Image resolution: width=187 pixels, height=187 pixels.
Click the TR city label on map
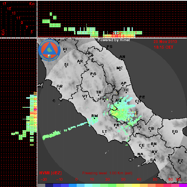pyautogui.click(x=99, y=92)
